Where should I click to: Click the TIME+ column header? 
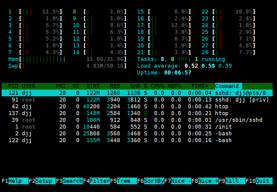[x=200, y=86]
